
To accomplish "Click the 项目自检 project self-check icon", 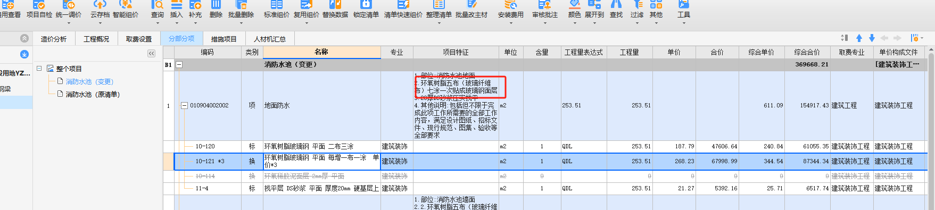I will coord(39,10).
